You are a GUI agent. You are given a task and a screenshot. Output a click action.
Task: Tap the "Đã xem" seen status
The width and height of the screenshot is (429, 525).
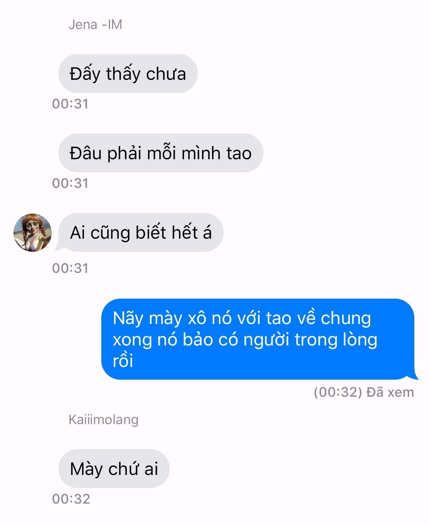[390, 392]
